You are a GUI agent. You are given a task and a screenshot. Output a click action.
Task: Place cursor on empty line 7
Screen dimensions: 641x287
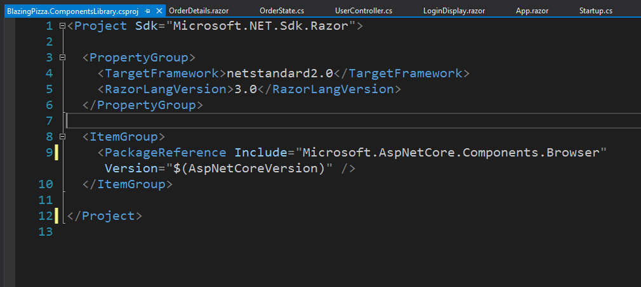coord(354,121)
